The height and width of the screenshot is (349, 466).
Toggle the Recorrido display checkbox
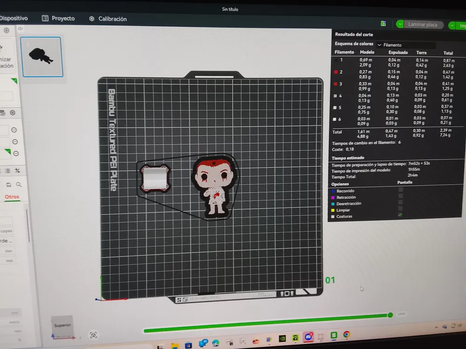tap(401, 190)
